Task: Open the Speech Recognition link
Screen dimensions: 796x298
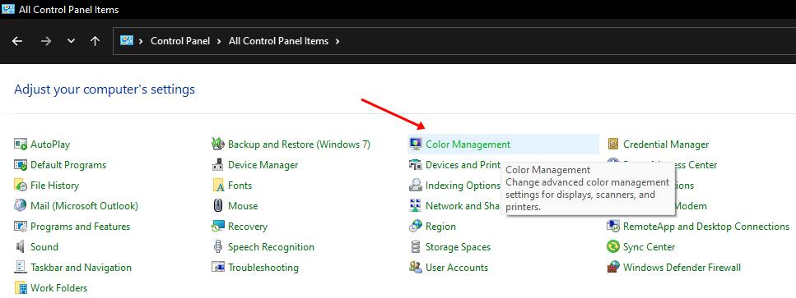Action: [271, 247]
